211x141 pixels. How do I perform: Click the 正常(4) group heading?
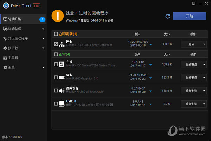click(64, 54)
